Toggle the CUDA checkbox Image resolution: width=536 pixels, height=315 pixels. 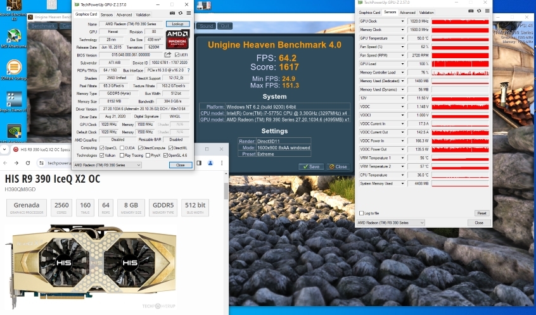click(122, 148)
